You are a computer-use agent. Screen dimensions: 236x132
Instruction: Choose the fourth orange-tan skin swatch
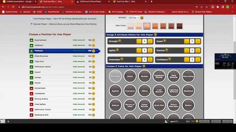155,26
